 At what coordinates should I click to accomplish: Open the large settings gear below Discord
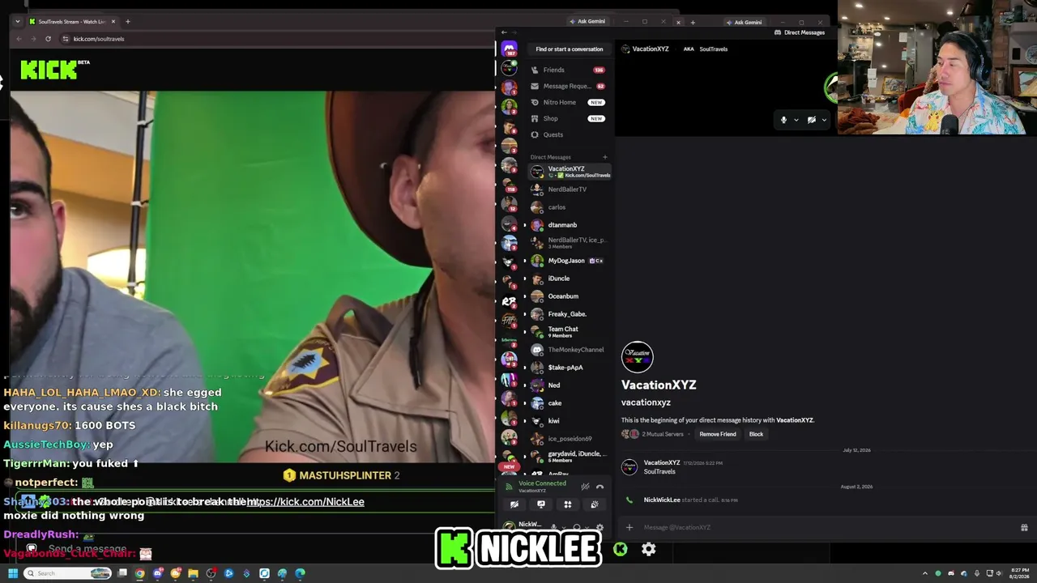pyautogui.click(x=649, y=549)
